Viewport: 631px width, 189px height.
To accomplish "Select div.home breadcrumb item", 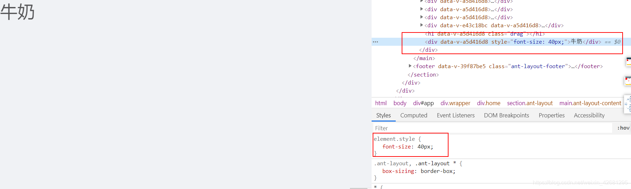I will [x=488, y=103].
